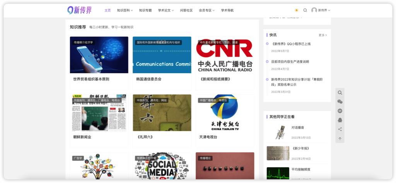The height and width of the screenshot is (183, 396).
Task: Expand the 知识百科 menu
Action: (x=125, y=10)
